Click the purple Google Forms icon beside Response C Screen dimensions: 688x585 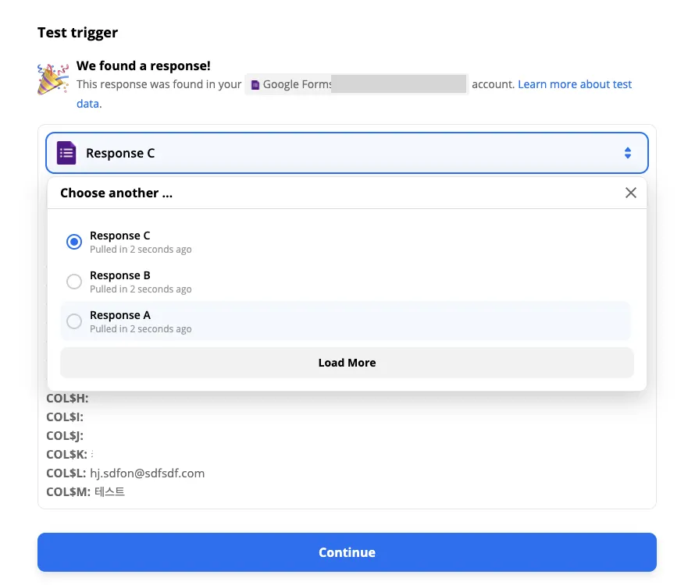tap(66, 153)
